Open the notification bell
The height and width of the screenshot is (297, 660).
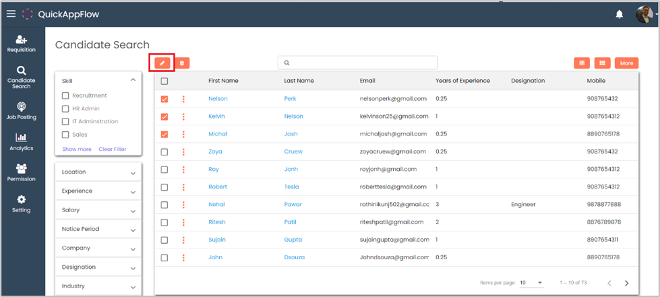[619, 14]
